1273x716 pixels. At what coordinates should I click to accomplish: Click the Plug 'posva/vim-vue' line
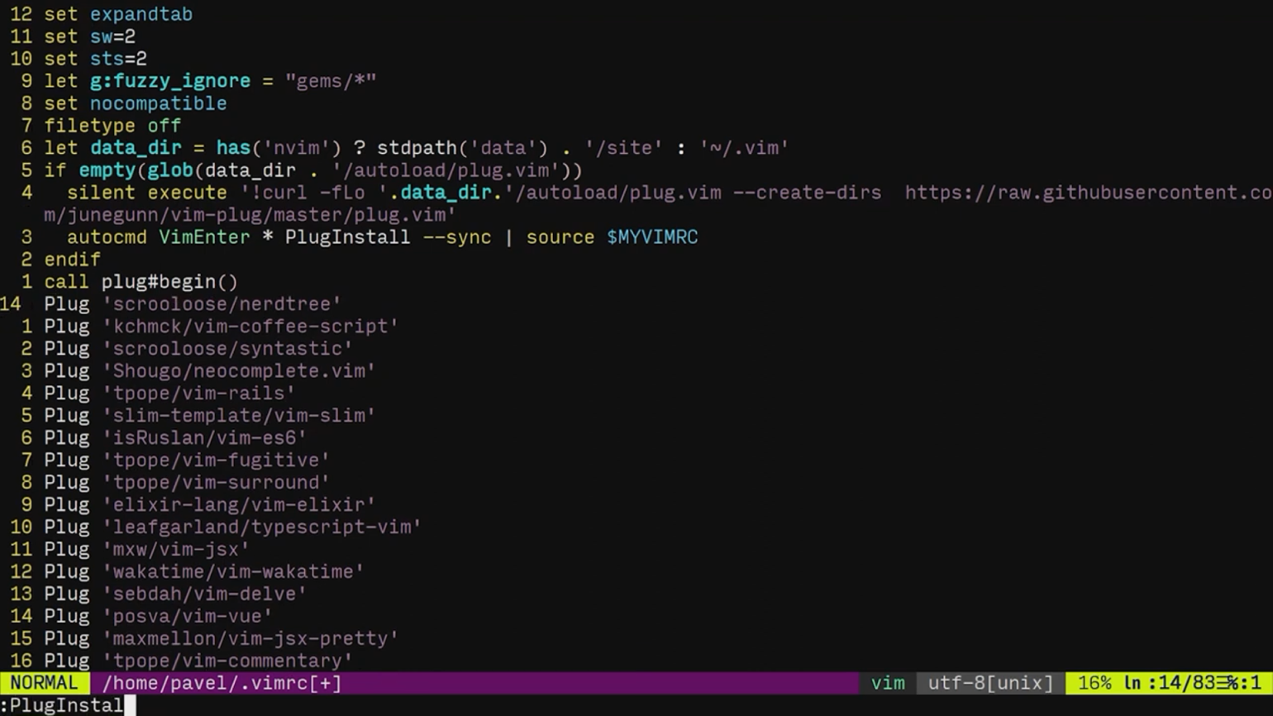tap(158, 617)
